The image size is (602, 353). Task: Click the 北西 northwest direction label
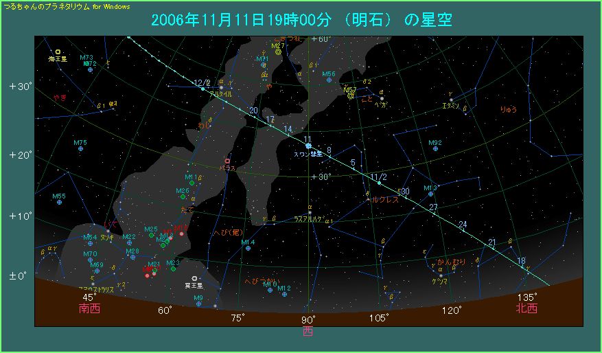526,308
